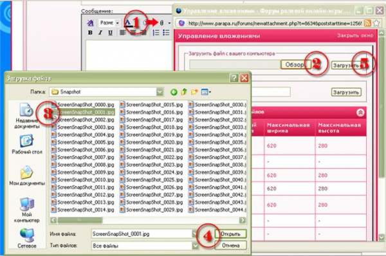Image resolution: width=386 pixels, height=256 pixels.
Task: Click the Открыть button
Action: [231, 234]
